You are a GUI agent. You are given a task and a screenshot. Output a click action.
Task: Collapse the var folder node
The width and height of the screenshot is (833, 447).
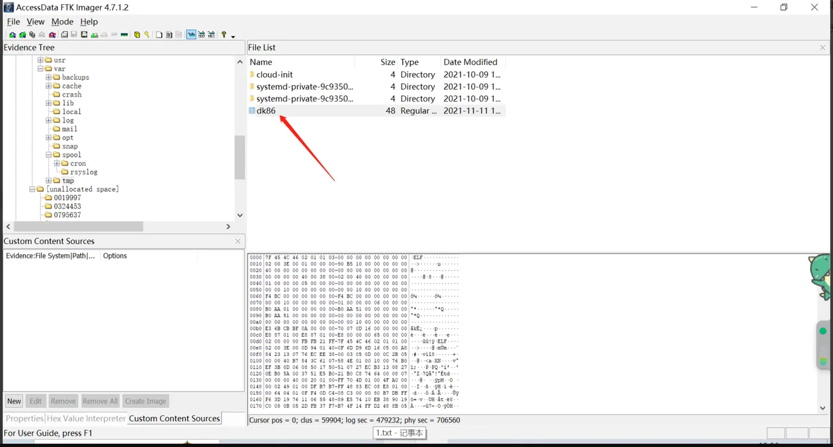(40, 69)
